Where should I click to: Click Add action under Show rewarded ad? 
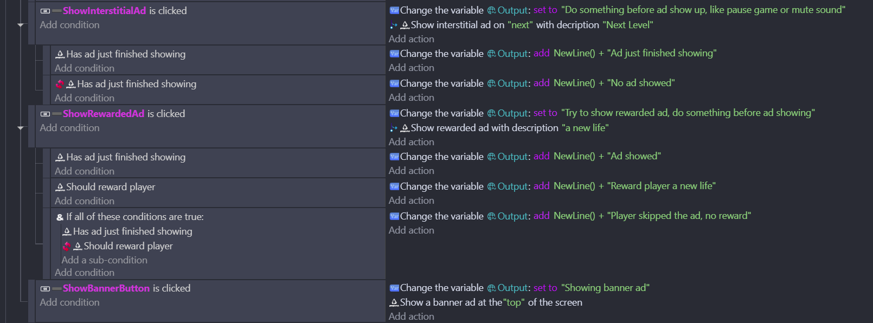(412, 141)
